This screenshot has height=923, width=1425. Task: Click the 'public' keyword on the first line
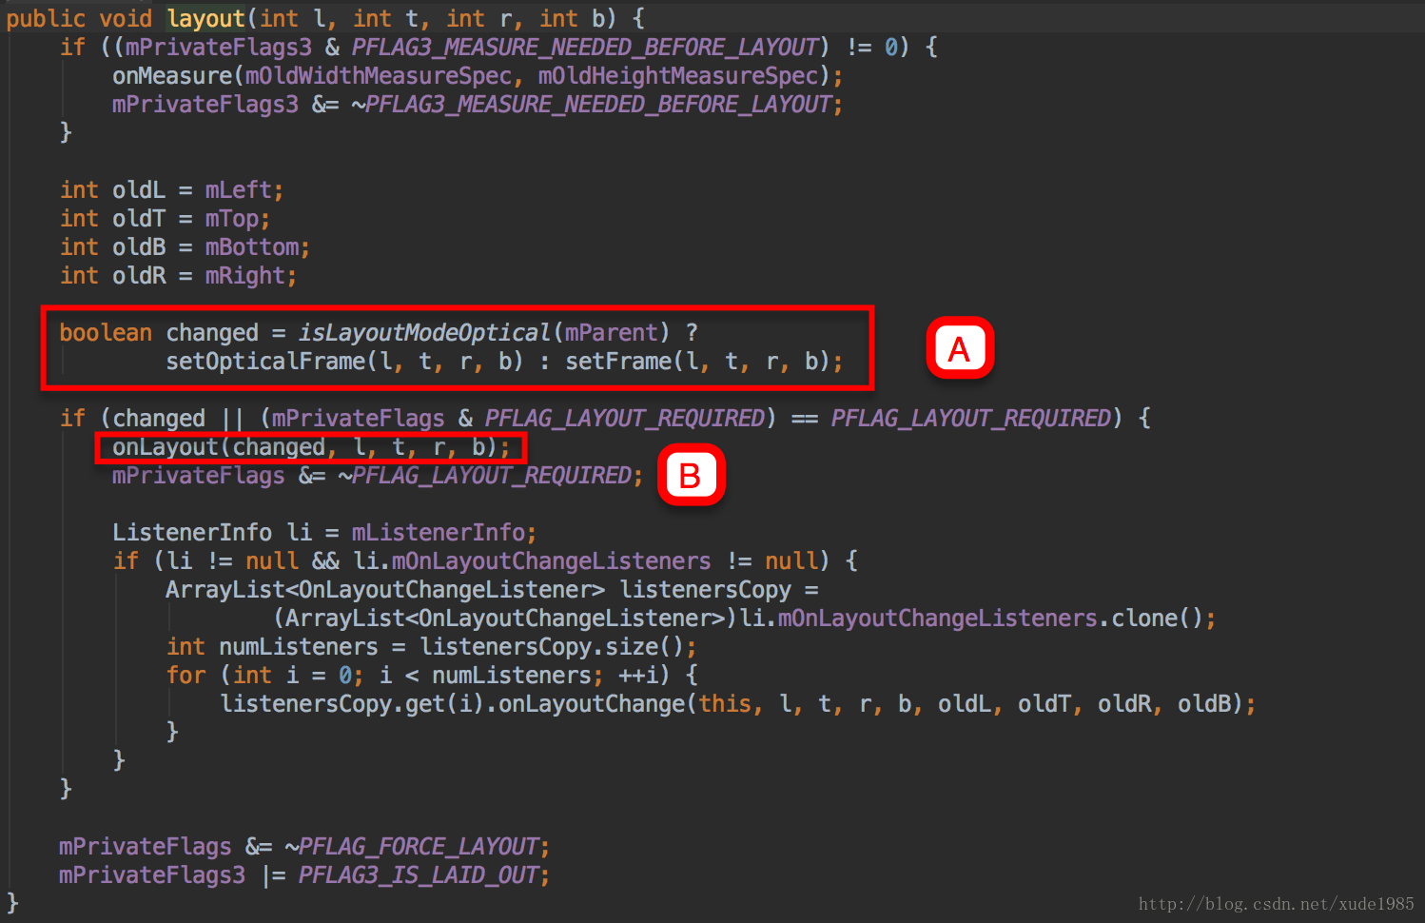pyautogui.click(x=46, y=19)
